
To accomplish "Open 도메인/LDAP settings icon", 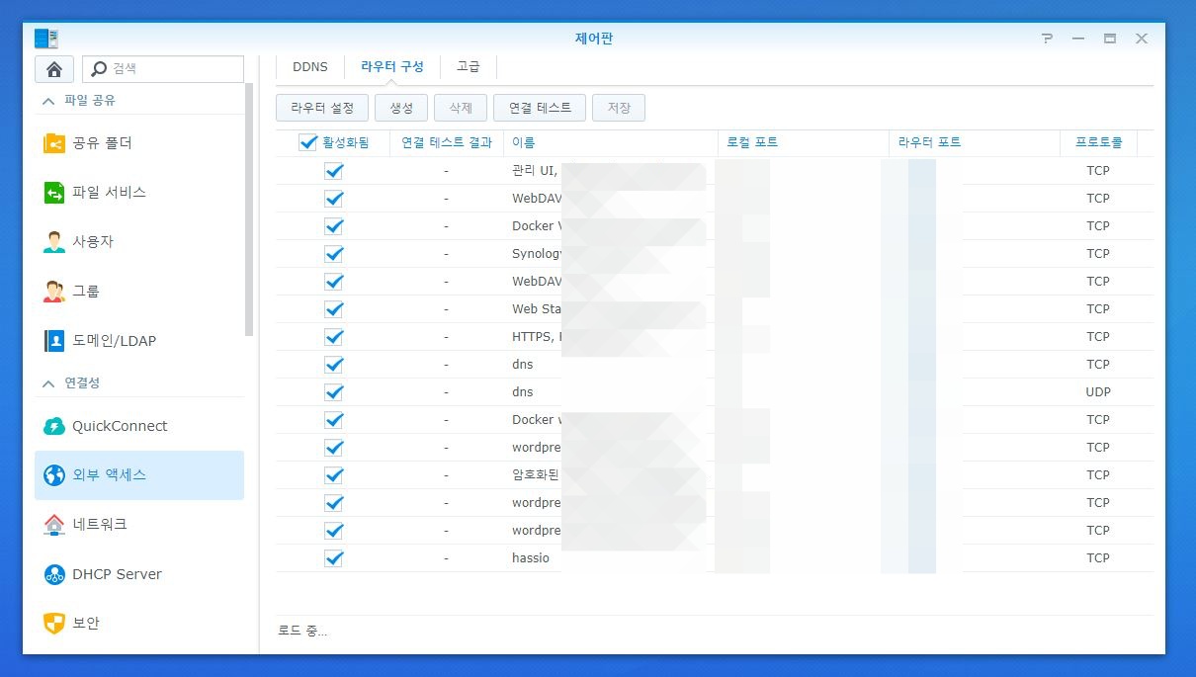I will click(x=54, y=341).
